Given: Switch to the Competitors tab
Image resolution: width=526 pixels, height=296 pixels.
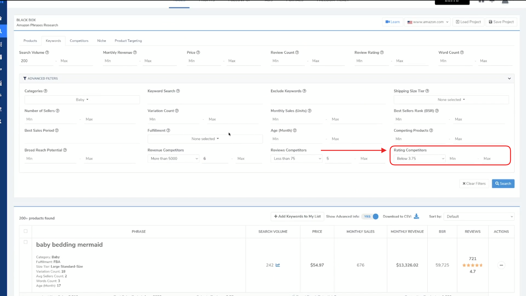Looking at the screenshot, I should pos(79,41).
